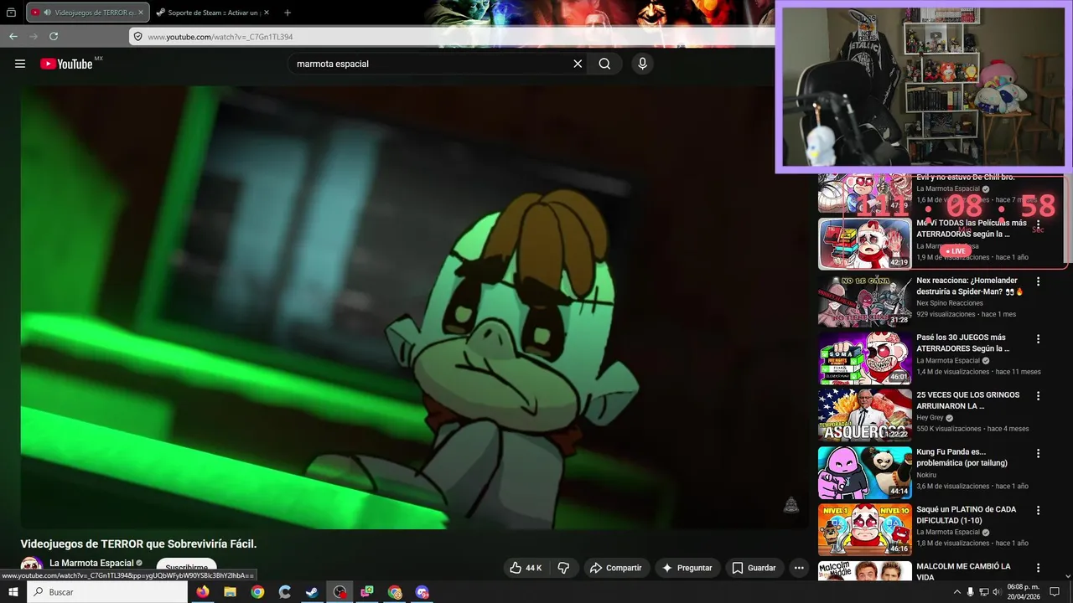Close the Videojuegos de TERROR tab
This screenshot has height=603, width=1073.
(143, 13)
